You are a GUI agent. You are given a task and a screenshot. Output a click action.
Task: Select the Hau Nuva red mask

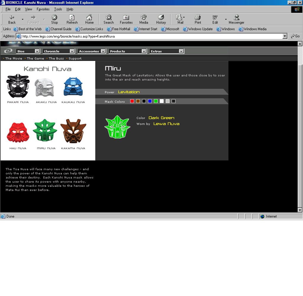click(x=18, y=133)
